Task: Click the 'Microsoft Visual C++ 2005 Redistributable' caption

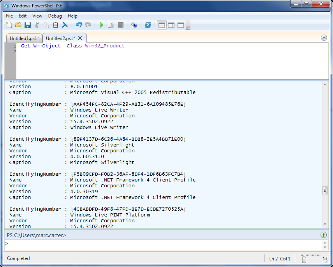Action: 133,92
